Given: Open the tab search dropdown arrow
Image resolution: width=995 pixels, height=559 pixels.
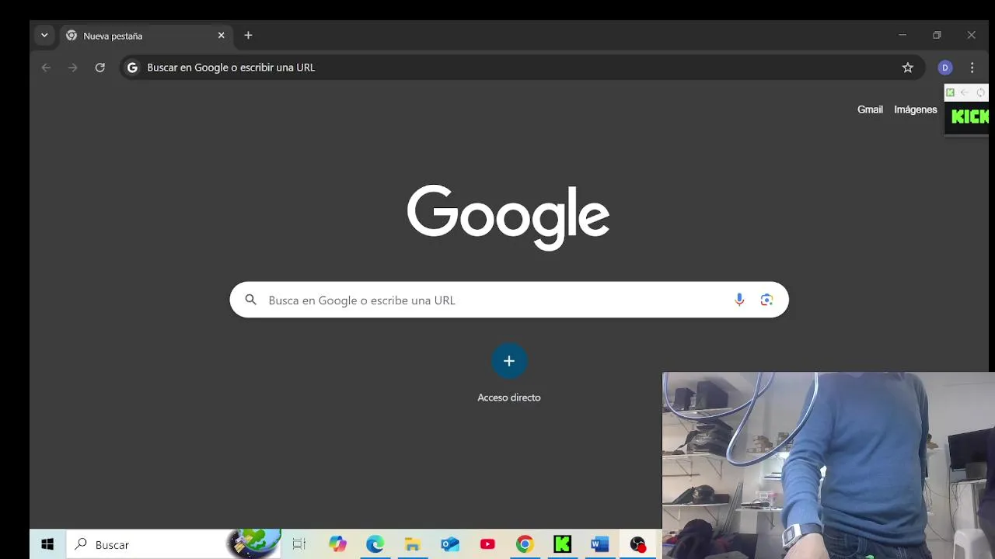Looking at the screenshot, I should [x=44, y=36].
